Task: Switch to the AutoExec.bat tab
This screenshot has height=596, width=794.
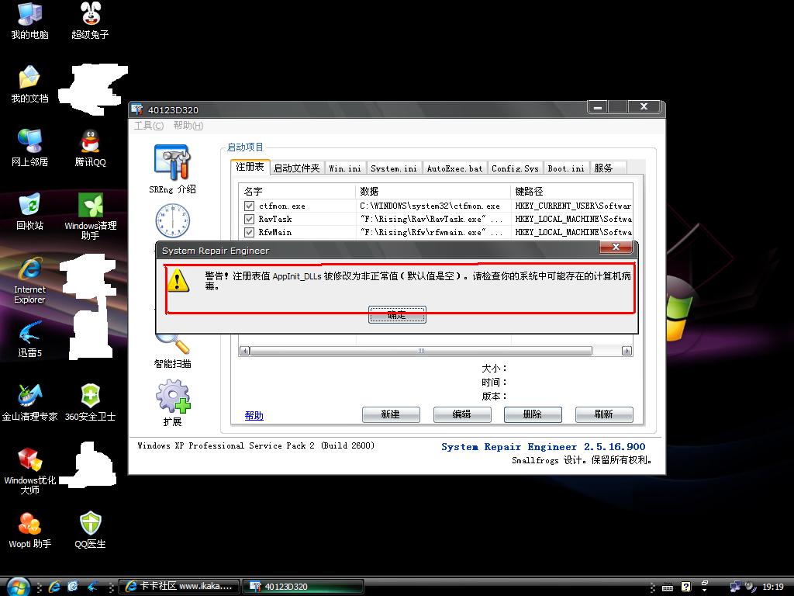Action: [x=454, y=168]
